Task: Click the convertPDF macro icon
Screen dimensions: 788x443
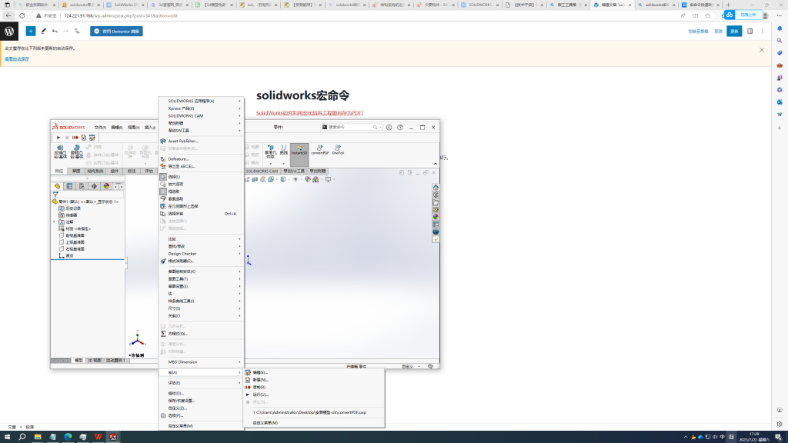Action: [x=320, y=149]
